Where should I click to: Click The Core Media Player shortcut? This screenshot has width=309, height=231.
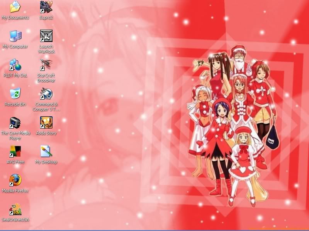pyautogui.click(x=15, y=123)
